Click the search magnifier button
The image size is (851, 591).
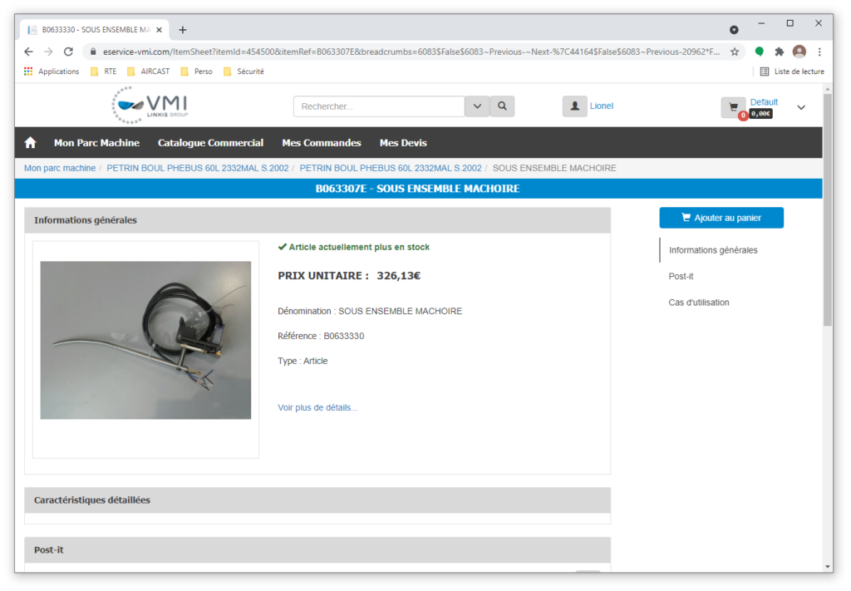click(502, 106)
